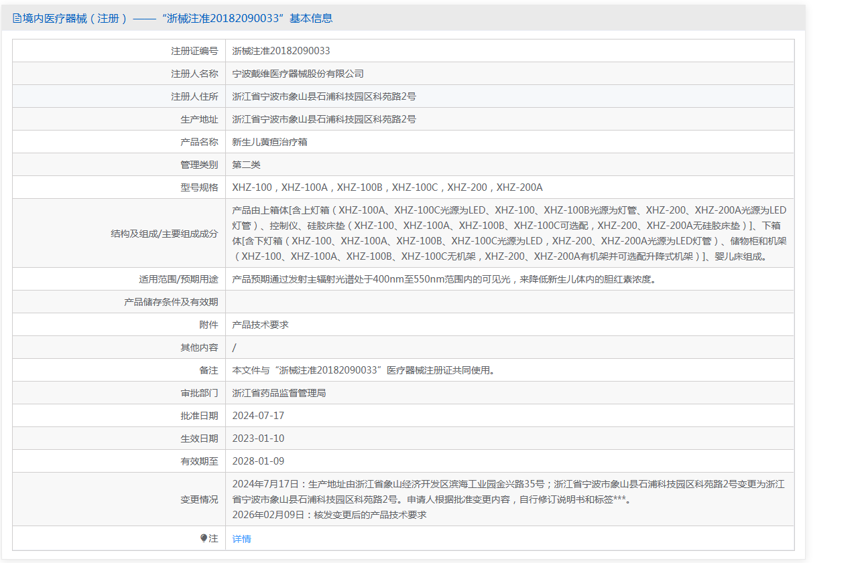
Task: Click the remark text starting 本文件与
Action: (x=363, y=370)
